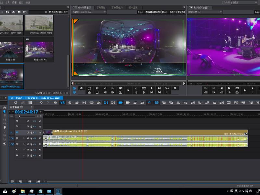Click the active EDIUS icon on the taskbar
Viewport: 260px width, 195px height.
(x=58, y=191)
